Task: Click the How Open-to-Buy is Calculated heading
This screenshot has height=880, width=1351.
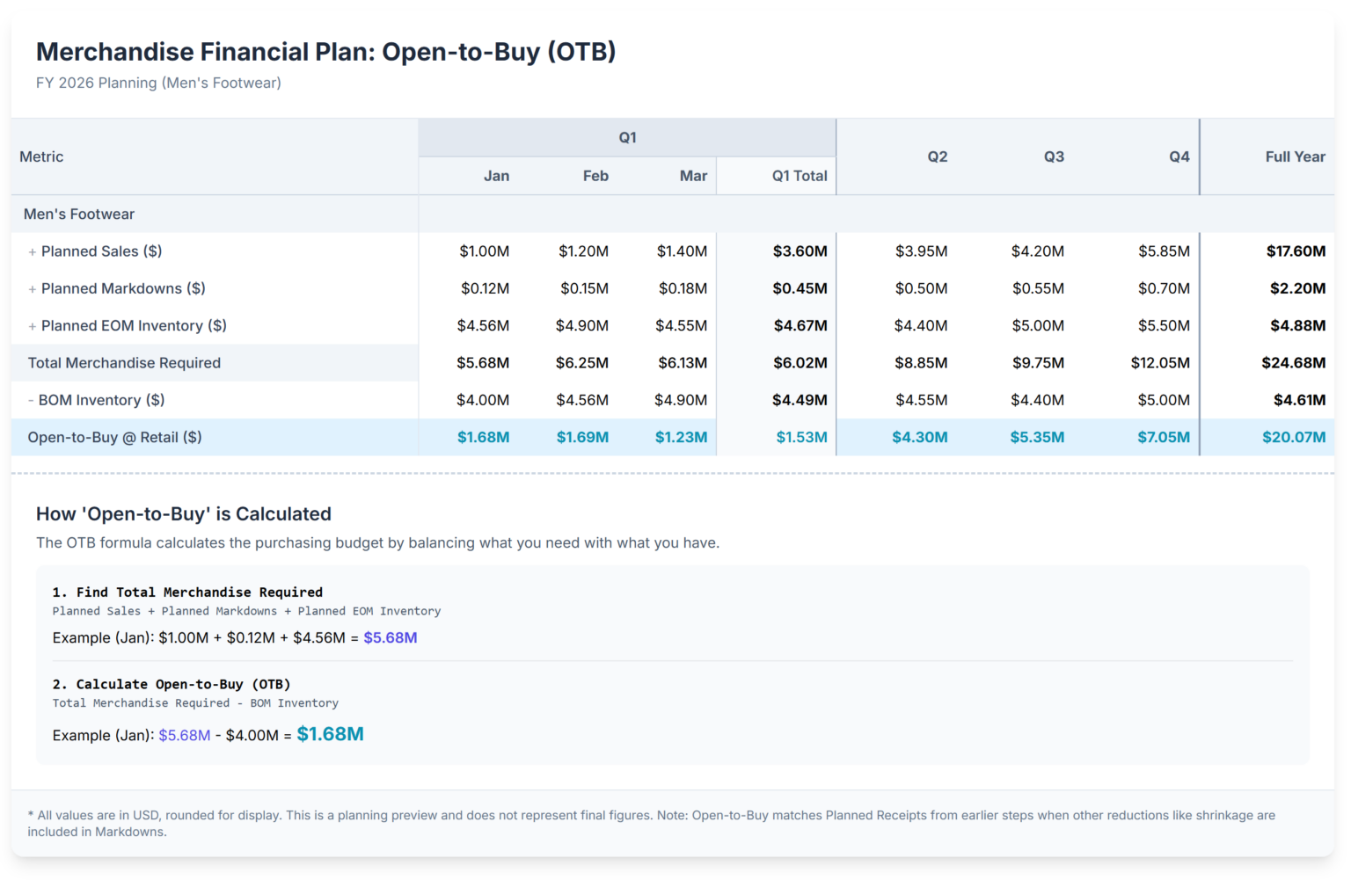Action: [x=183, y=513]
